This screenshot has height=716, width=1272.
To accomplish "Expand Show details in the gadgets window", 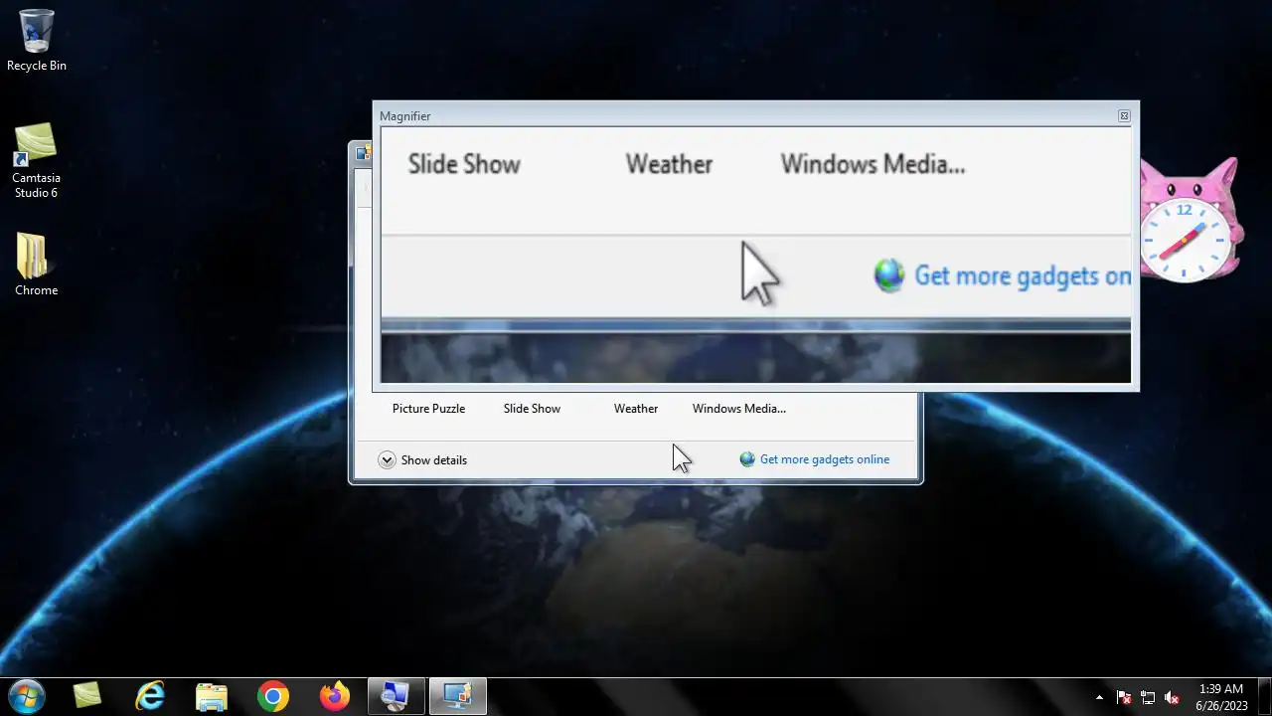I will pos(422,460).
